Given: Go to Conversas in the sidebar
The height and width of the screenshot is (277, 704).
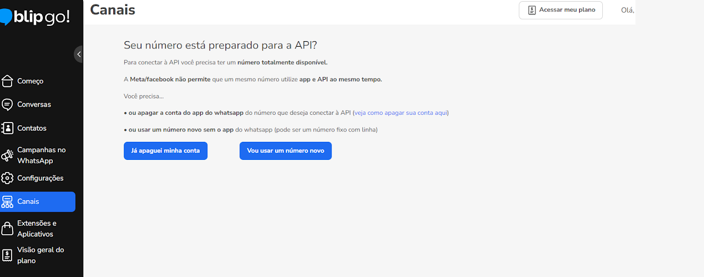Looking at the screenshot, I should click(34, 104).
